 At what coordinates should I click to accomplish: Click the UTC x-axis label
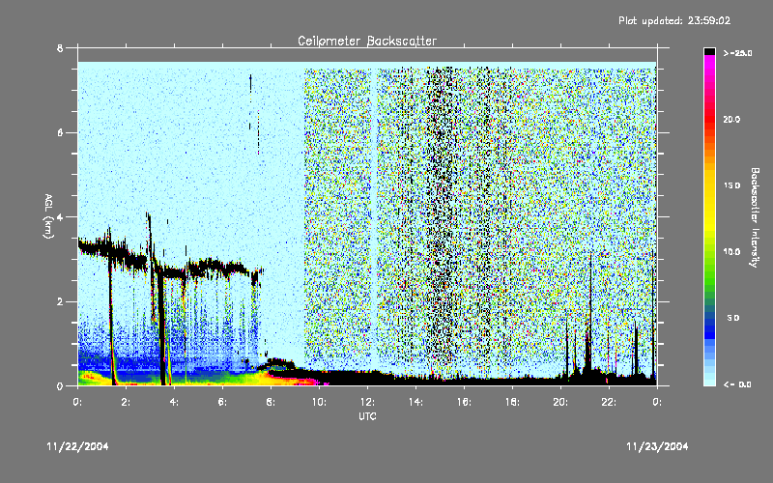pos(367,416)
